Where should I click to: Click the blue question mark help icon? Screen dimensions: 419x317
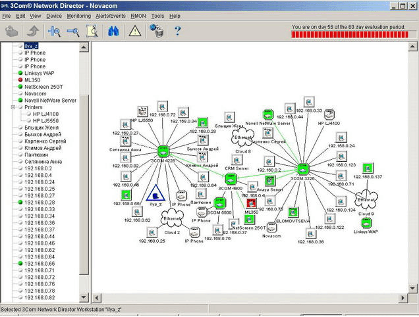(x=177, y=30)
